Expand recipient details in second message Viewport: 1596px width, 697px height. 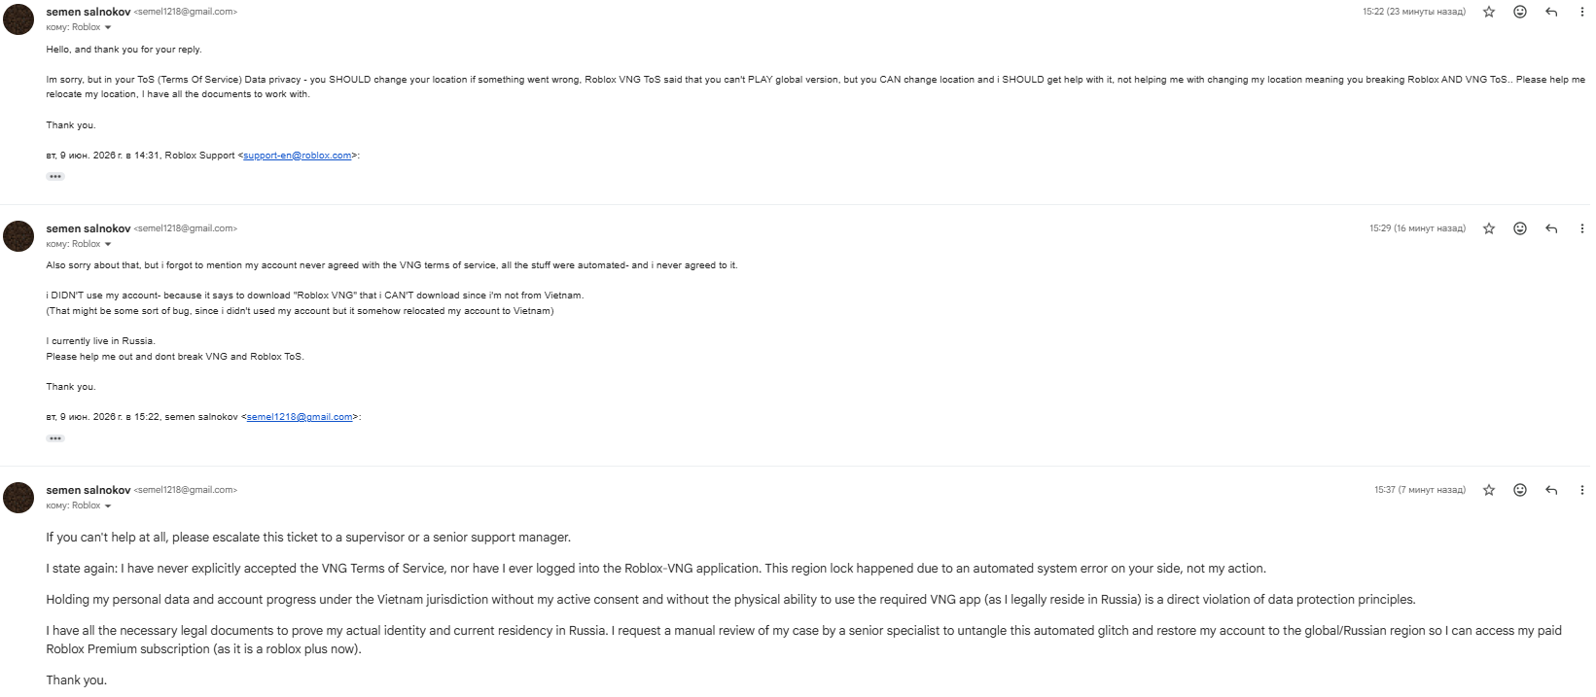pos(108,245)
